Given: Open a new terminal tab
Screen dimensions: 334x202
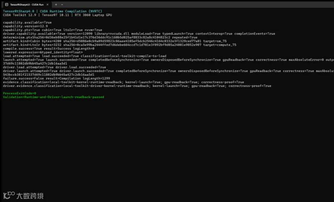Looking at the screenshot, I should pos(56,4).
